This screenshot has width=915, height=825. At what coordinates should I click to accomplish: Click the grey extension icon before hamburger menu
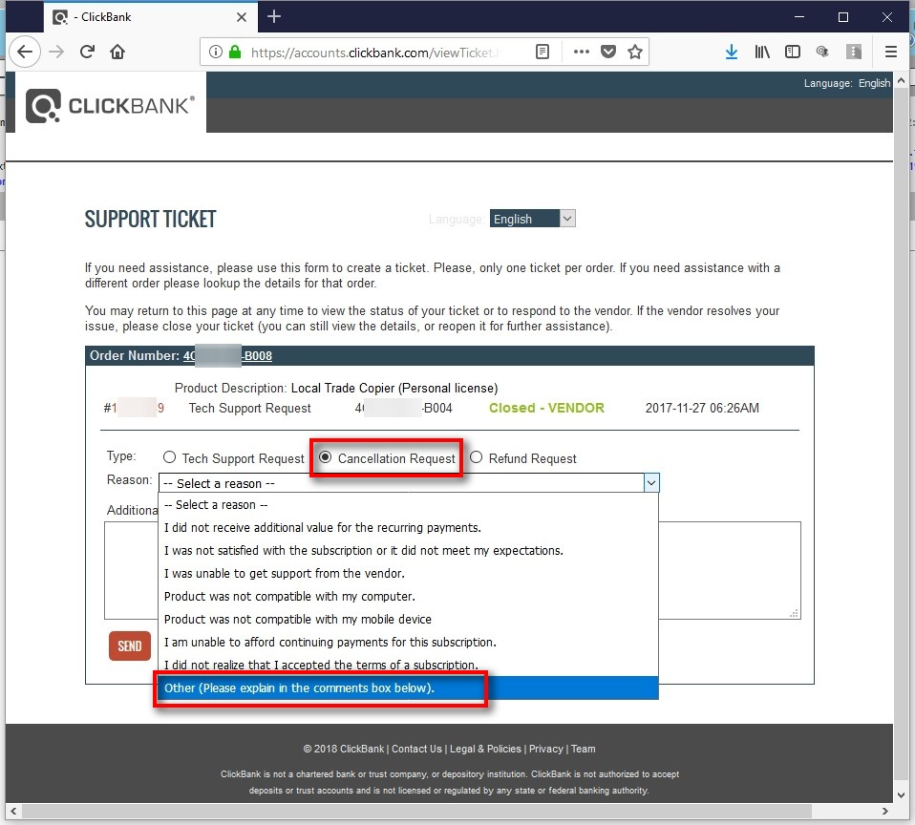point(854,52)
